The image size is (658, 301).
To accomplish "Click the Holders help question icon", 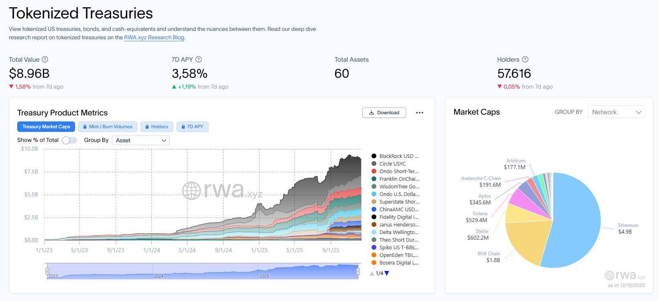I will click(525, 59).
